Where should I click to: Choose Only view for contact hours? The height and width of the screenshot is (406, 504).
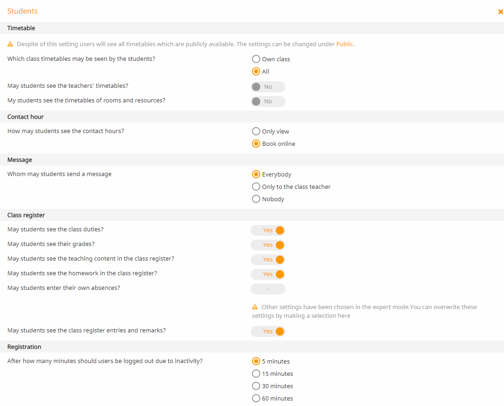[x=256, y=131]
